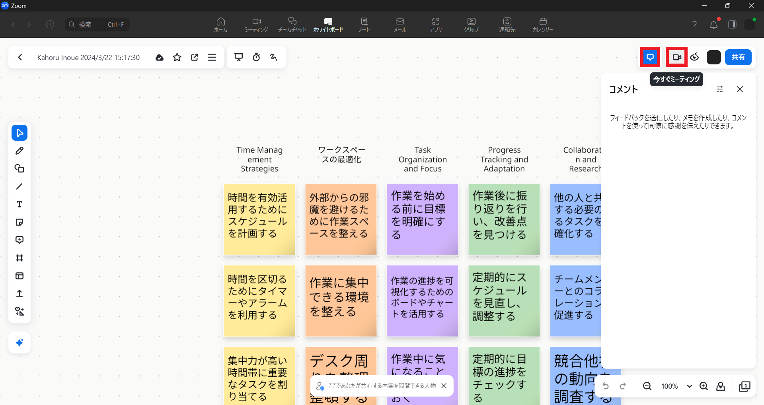Star this whiteboard as favorite
The width and height of the screenshot is (764, 405).
[x=177, y=57]
